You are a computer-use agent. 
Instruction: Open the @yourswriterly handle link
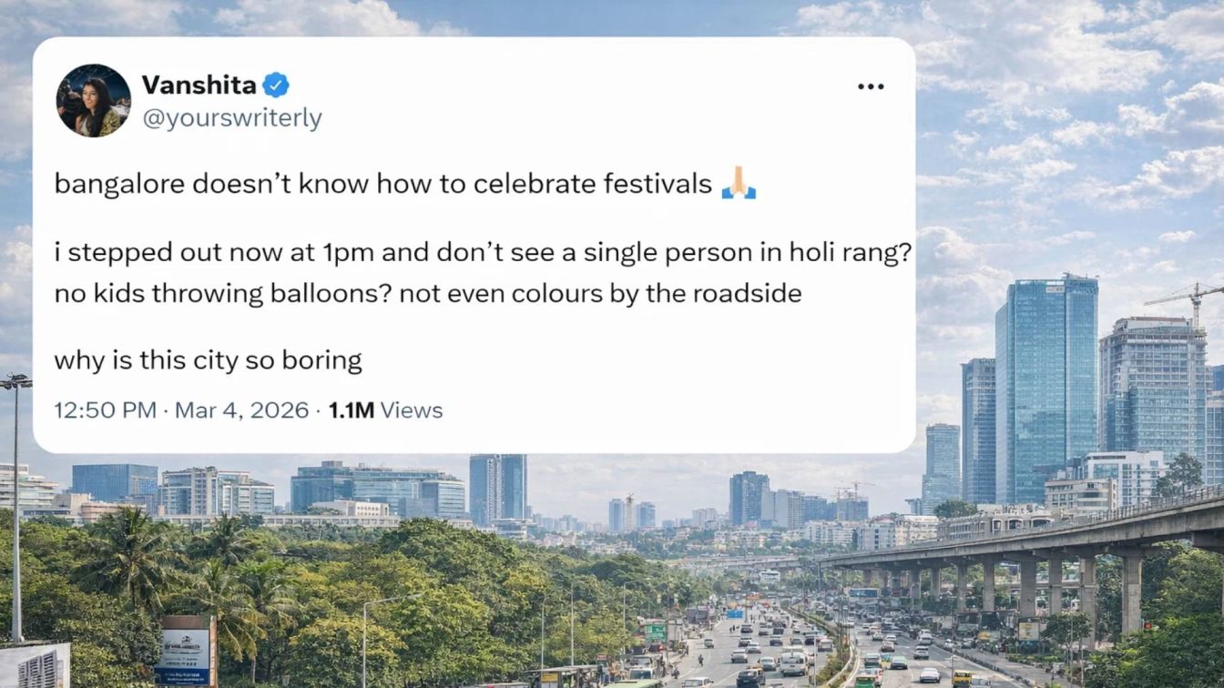pyautogui.click(x=231, y=118)
